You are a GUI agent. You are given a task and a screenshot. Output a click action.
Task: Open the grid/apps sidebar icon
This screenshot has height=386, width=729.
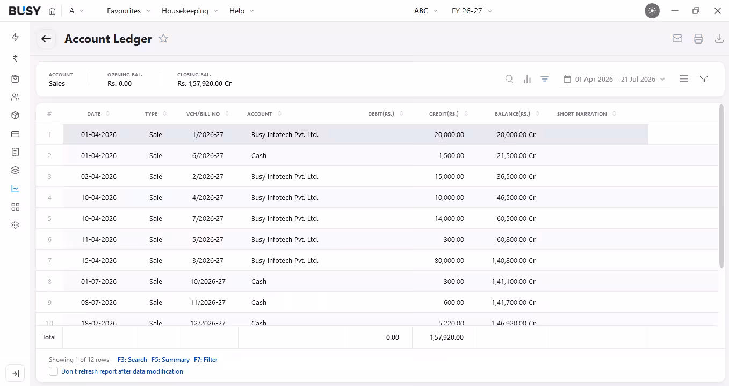click(x=15, y=207)
